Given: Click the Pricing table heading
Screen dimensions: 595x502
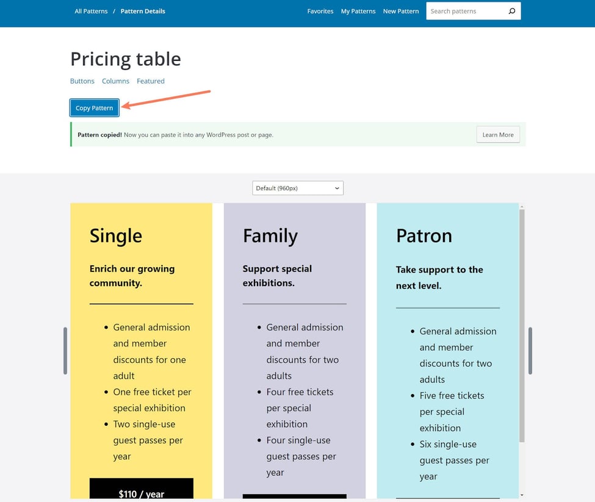Looking at the screenshot, I should coord(125,59).
